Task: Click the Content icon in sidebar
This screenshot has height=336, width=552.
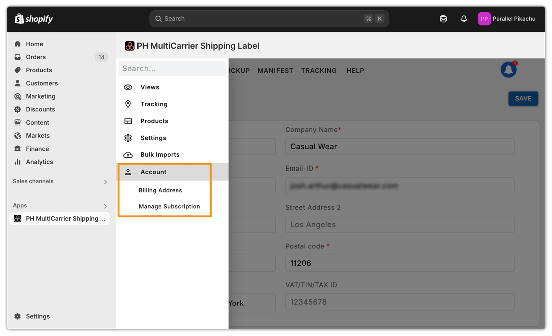Action: (x=17, y=122)
